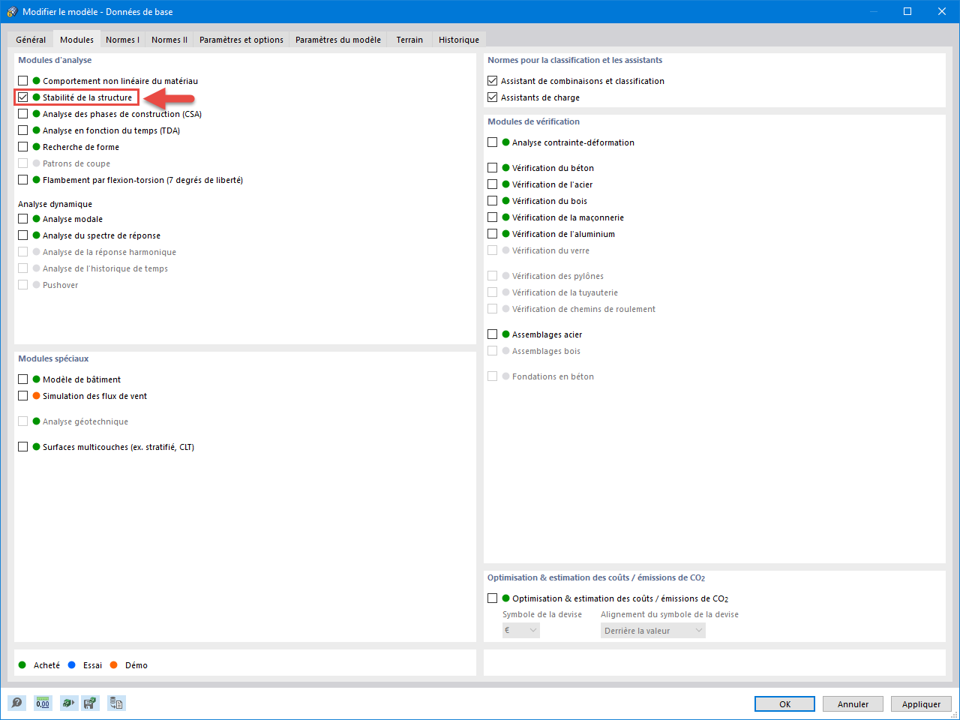Screen dimensions: 960x720
Task: Enable Analyse des phases de construction (CSA)
Action: click(23, 114)
